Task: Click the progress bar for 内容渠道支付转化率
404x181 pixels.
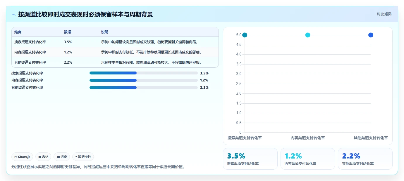Action: [144, 80]
